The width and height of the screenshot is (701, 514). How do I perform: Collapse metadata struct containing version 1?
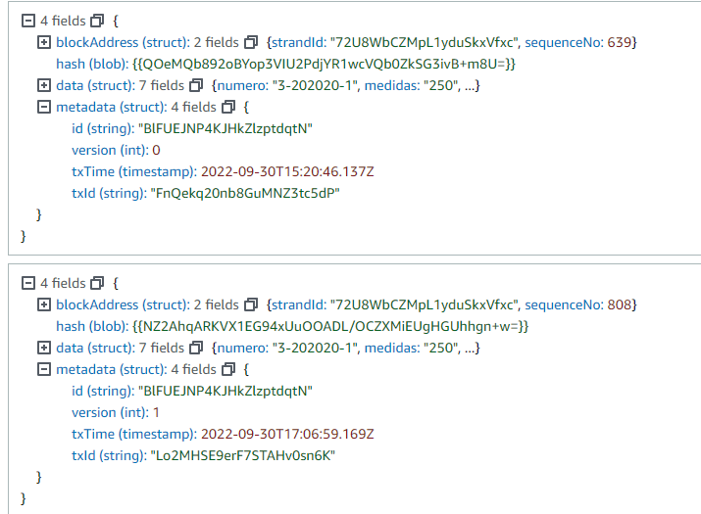[43, 369]
